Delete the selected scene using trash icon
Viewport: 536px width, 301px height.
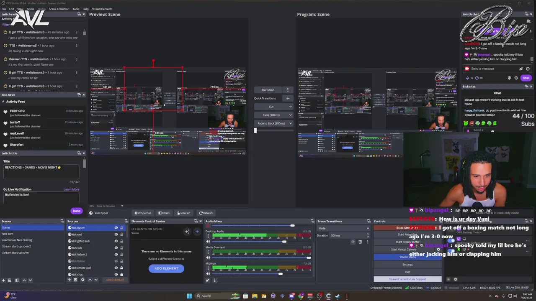click(10, 280)
